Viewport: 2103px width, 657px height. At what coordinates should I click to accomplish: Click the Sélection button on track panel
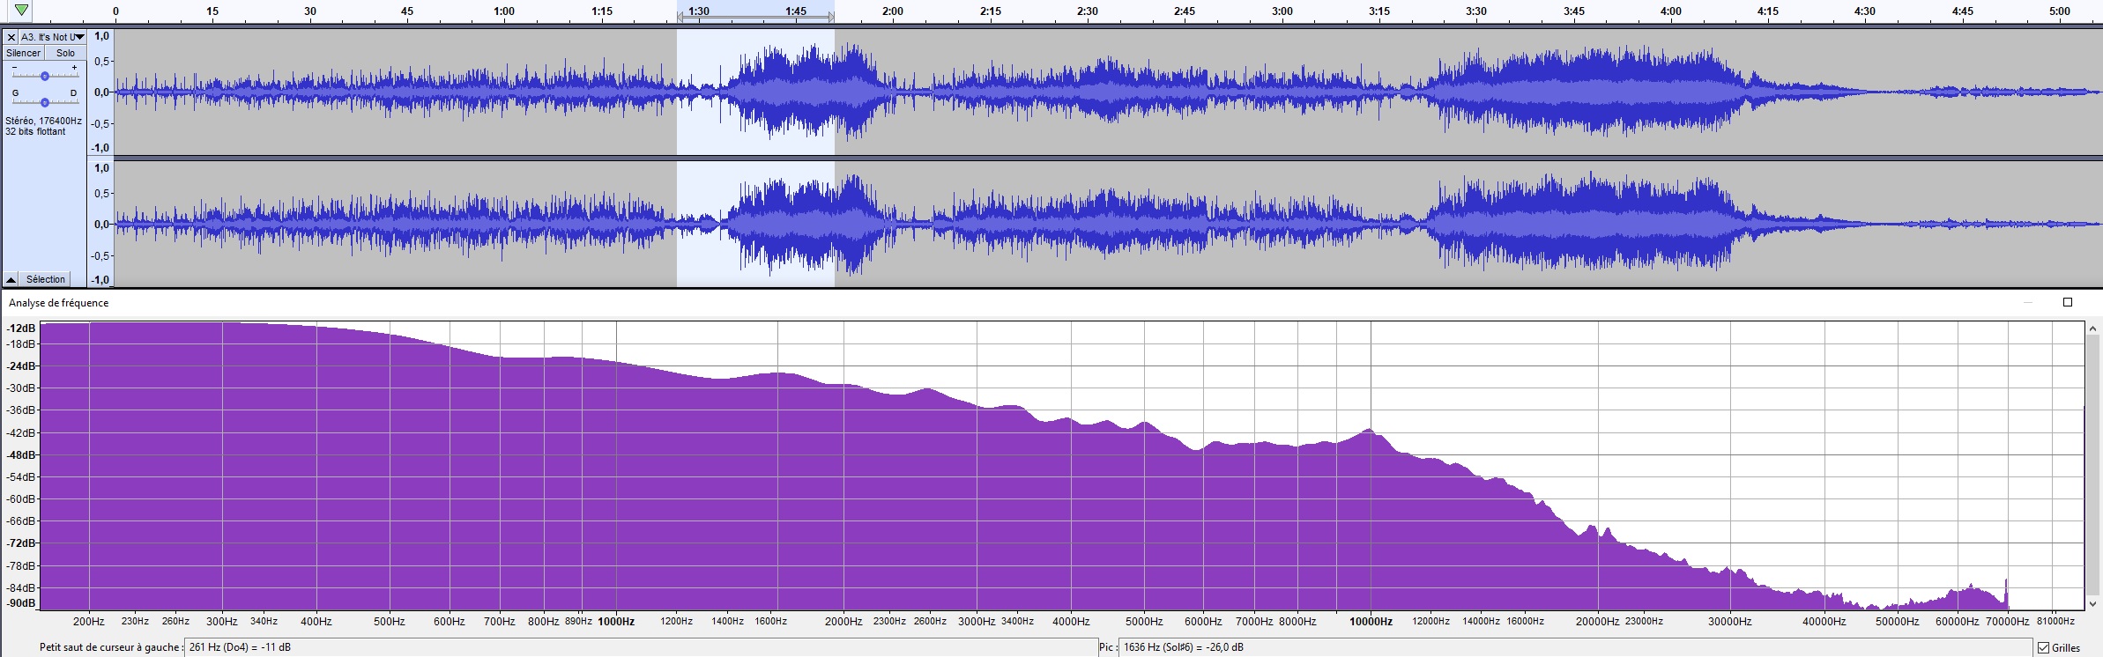click(x=45, y=279)
